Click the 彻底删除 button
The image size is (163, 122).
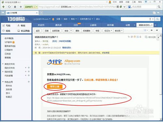point(87,31)
